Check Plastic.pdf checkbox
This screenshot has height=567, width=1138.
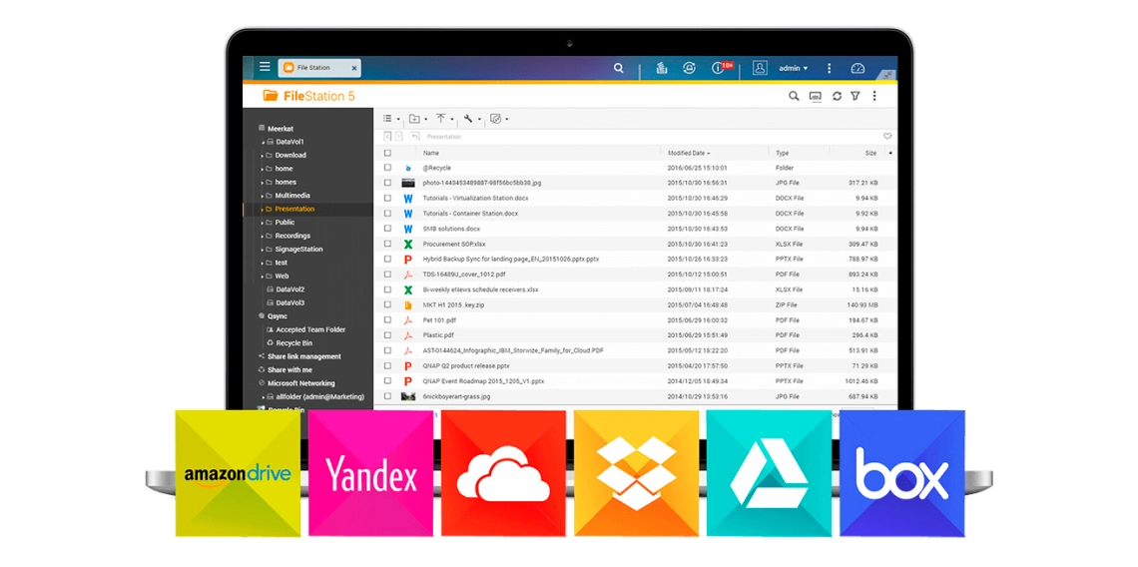(387, 335)
